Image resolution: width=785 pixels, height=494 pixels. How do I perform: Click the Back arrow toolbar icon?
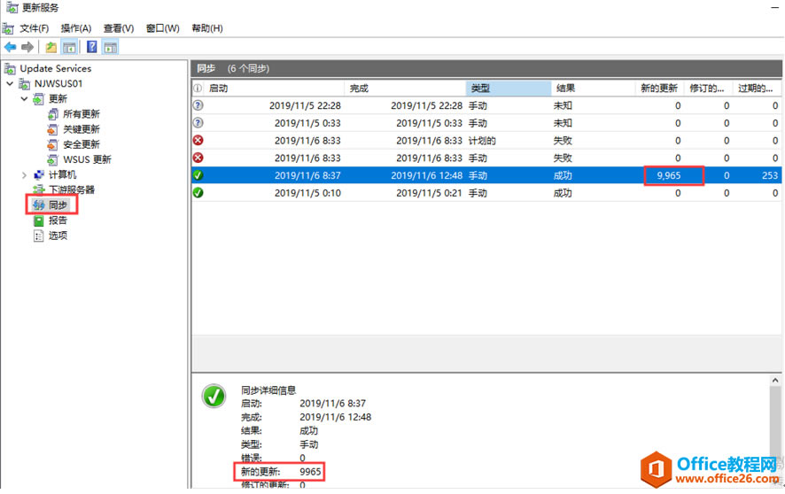[x=10, y=47]
